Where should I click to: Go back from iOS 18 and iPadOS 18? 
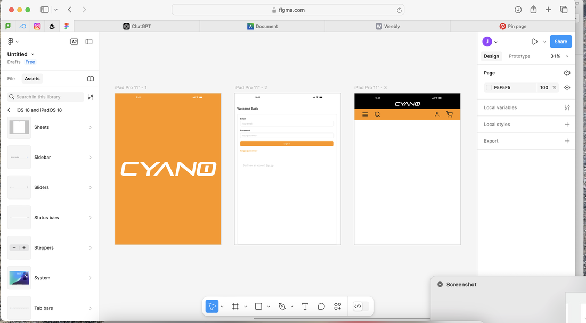pos(9,110)
